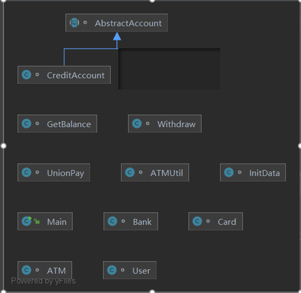
Task: Select the AbstractAccount node label
Action: point(128,23)
